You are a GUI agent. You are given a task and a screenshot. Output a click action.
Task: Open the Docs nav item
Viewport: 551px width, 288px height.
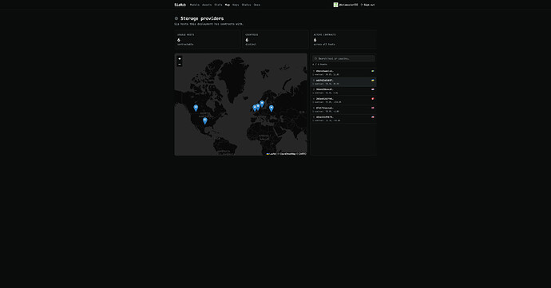coord(257,5)
